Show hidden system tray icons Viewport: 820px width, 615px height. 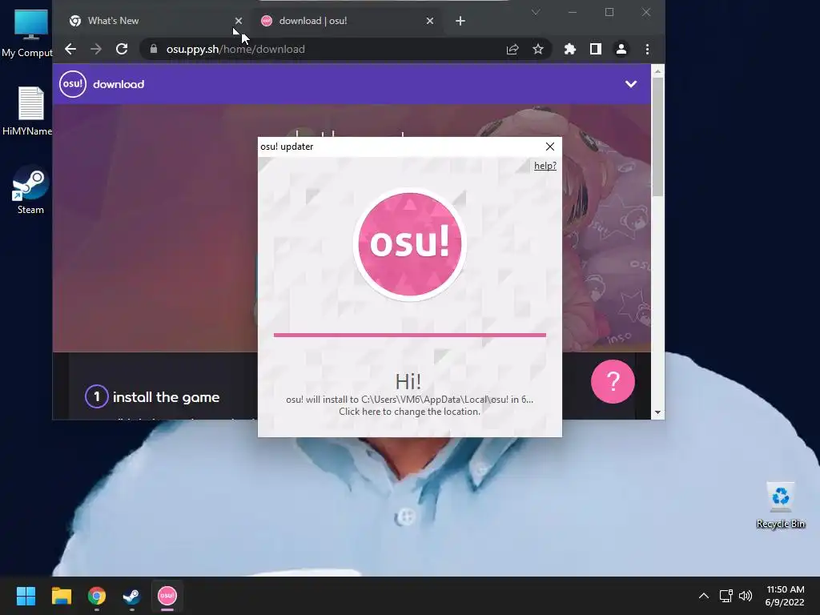coord(704,596)
